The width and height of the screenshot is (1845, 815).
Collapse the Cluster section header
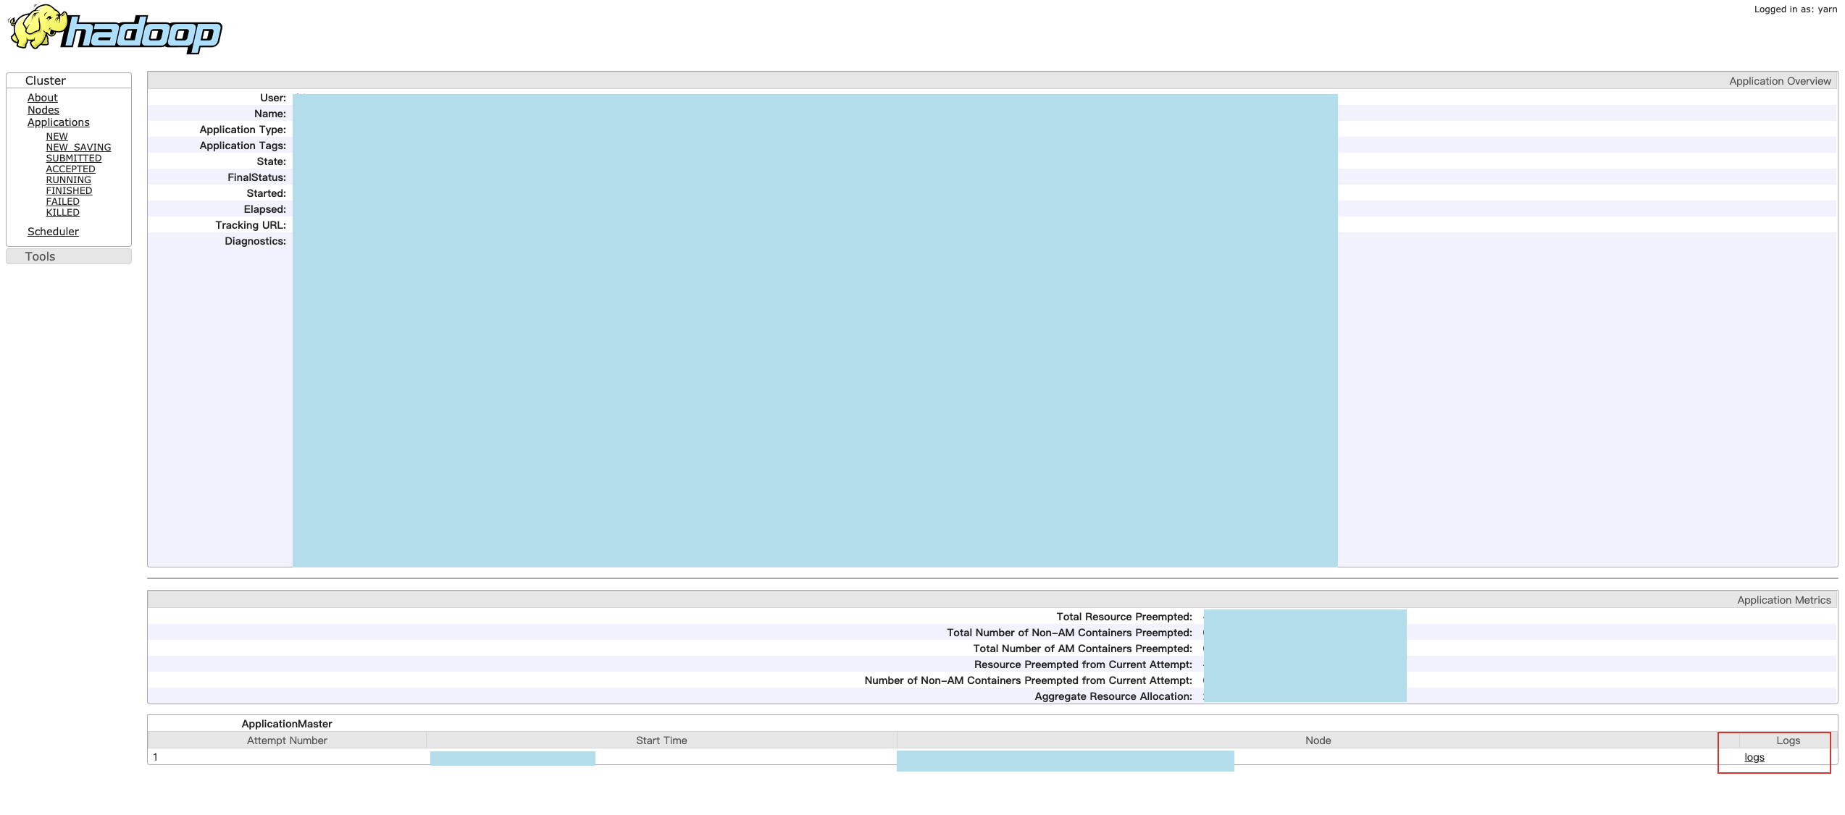[45, 80]
